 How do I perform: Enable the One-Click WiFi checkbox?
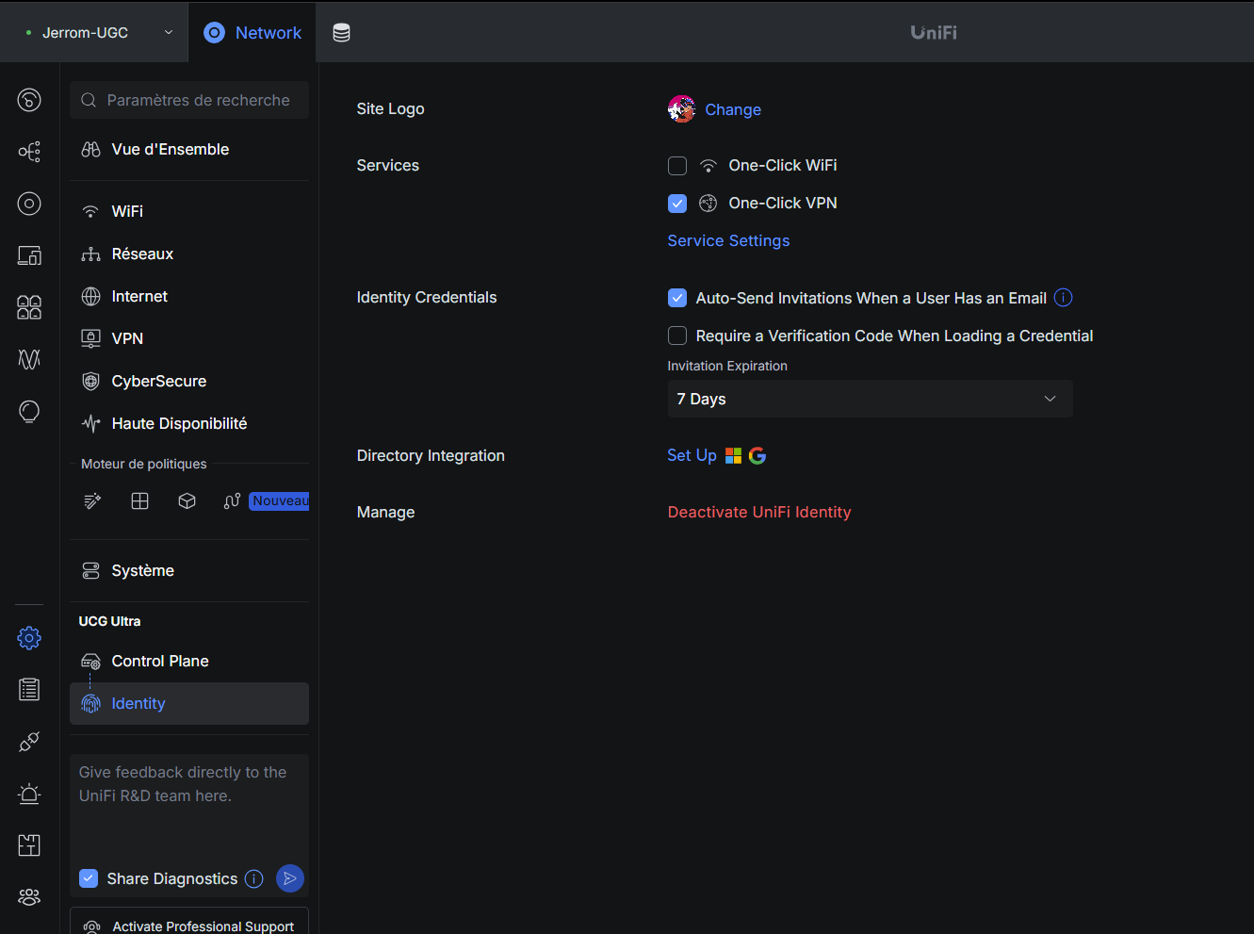click(x=677, y=166)
